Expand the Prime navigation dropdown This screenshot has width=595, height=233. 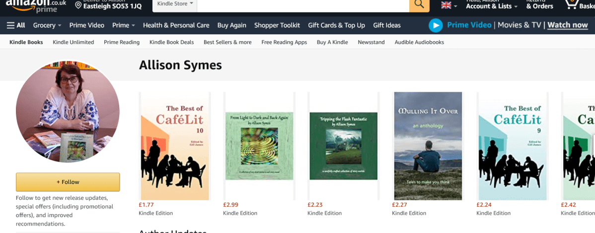124,25
